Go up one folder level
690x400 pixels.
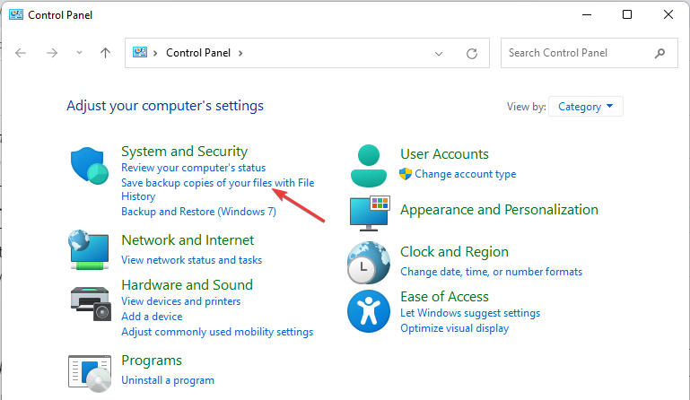105,53
